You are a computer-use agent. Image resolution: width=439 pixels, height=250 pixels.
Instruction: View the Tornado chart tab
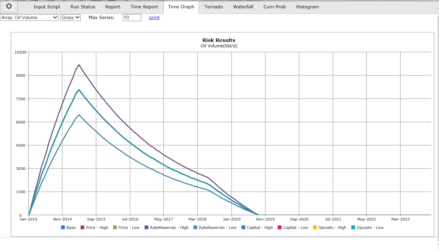coord(214,7)
